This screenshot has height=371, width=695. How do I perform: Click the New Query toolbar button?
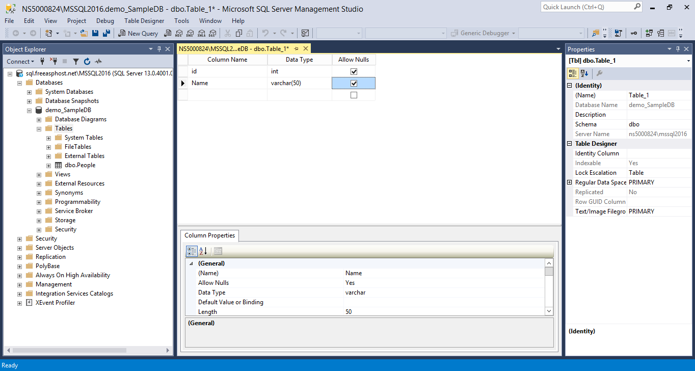click(x=138, y=33)
